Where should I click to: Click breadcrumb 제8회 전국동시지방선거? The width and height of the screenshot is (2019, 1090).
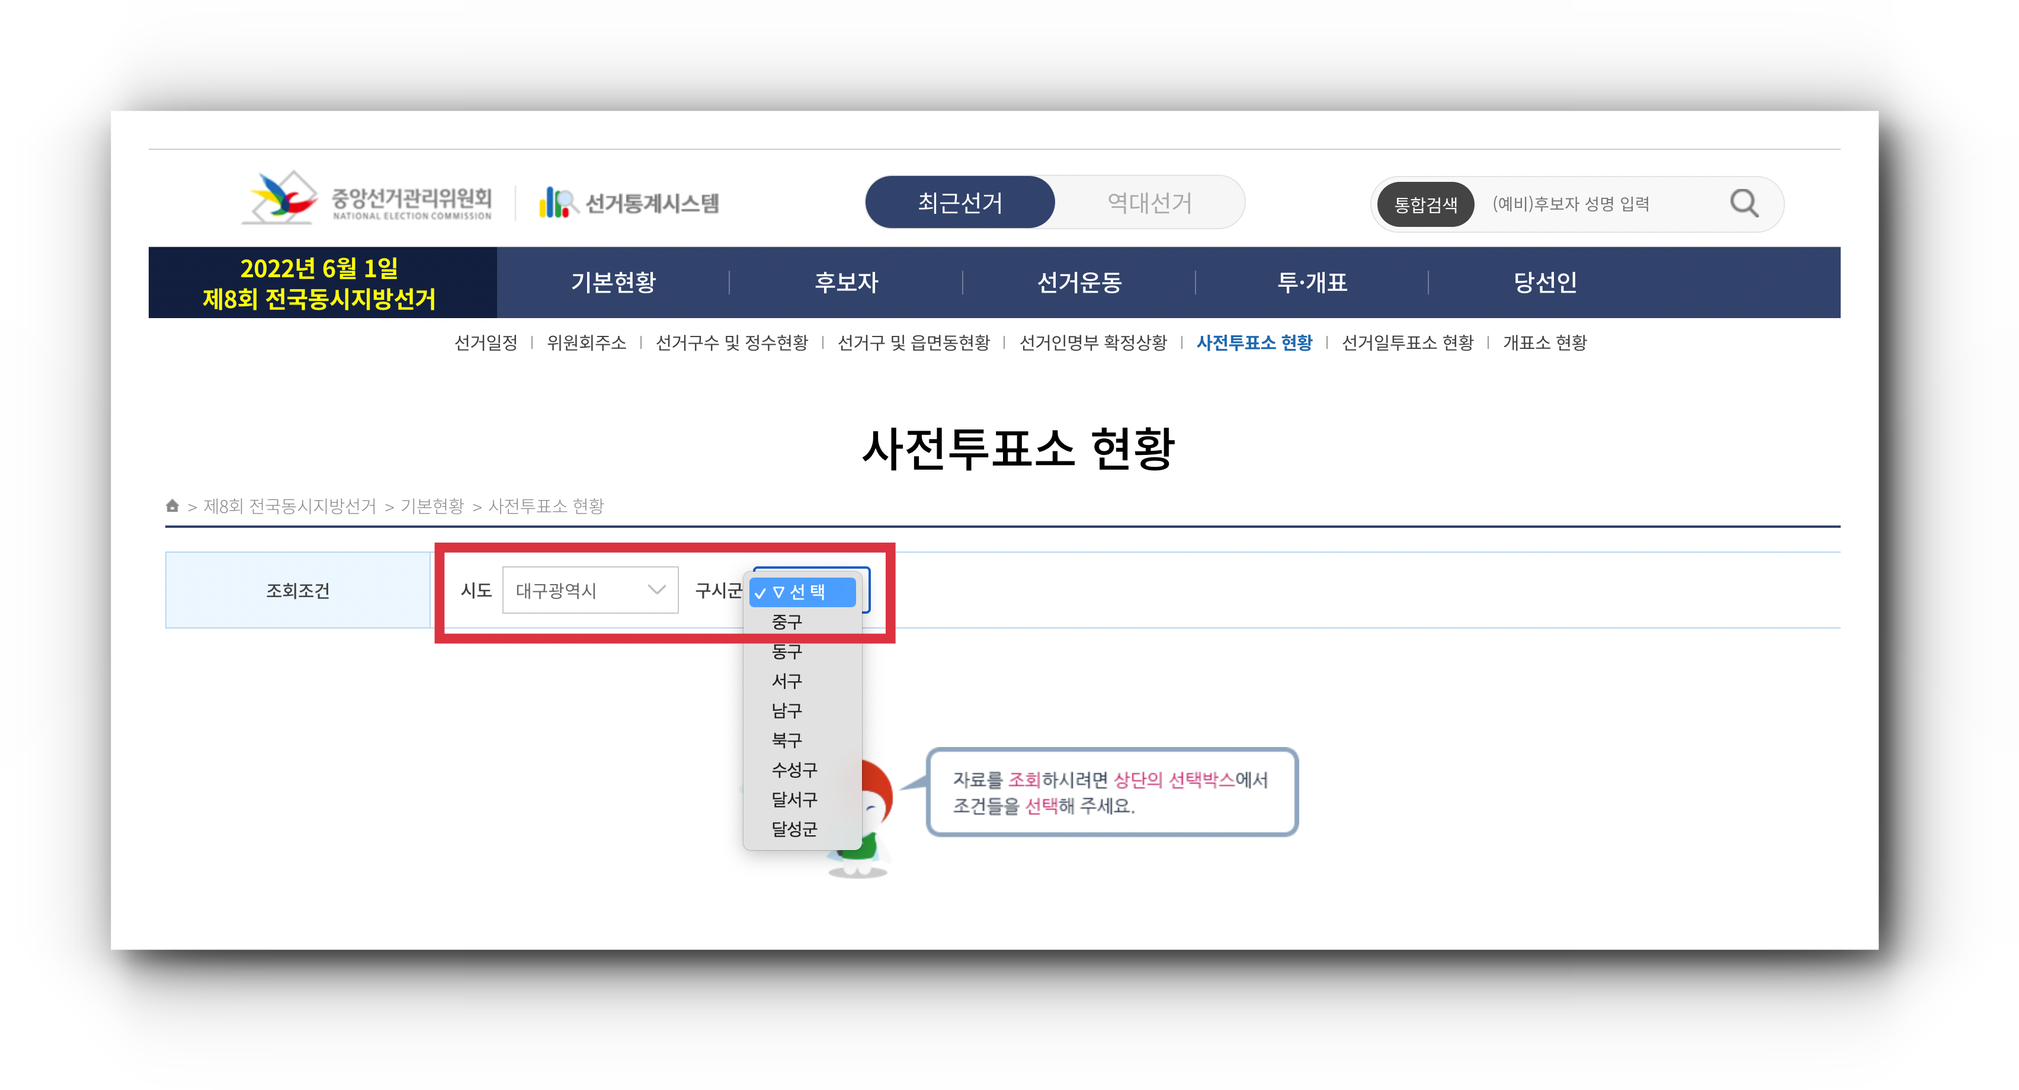click(x=289, y=506)
